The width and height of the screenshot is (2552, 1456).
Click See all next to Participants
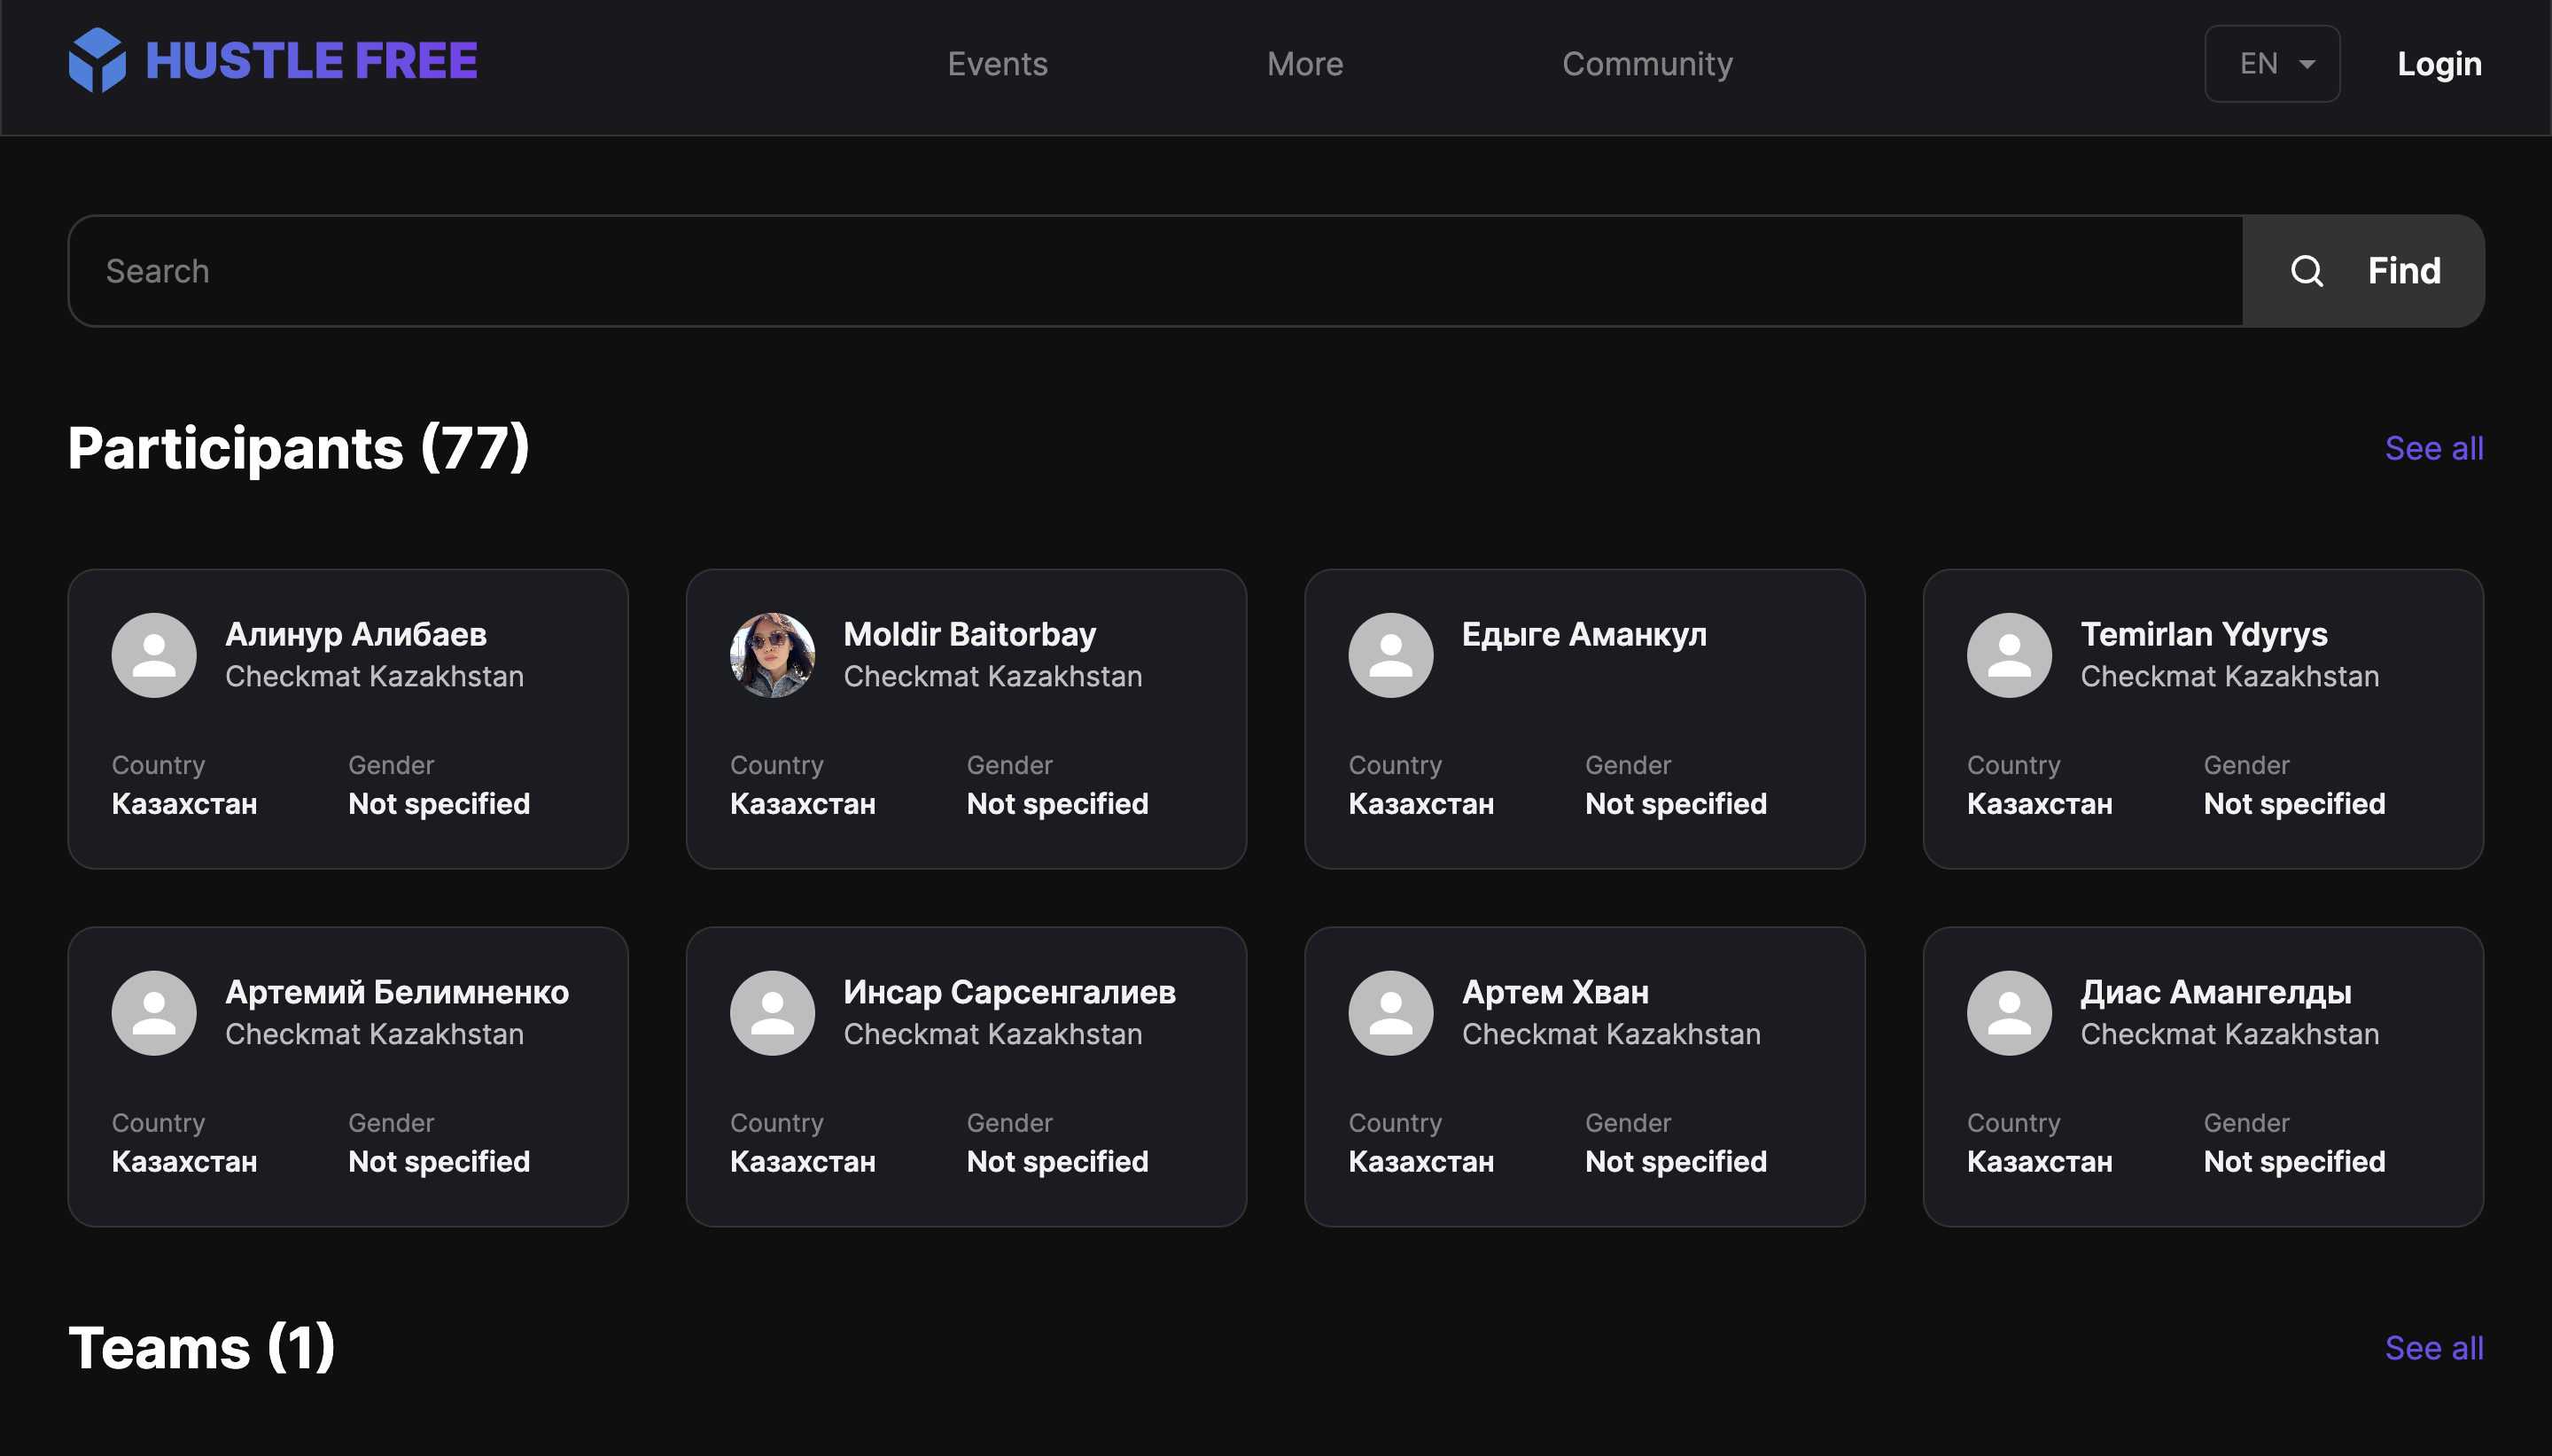2434,448
